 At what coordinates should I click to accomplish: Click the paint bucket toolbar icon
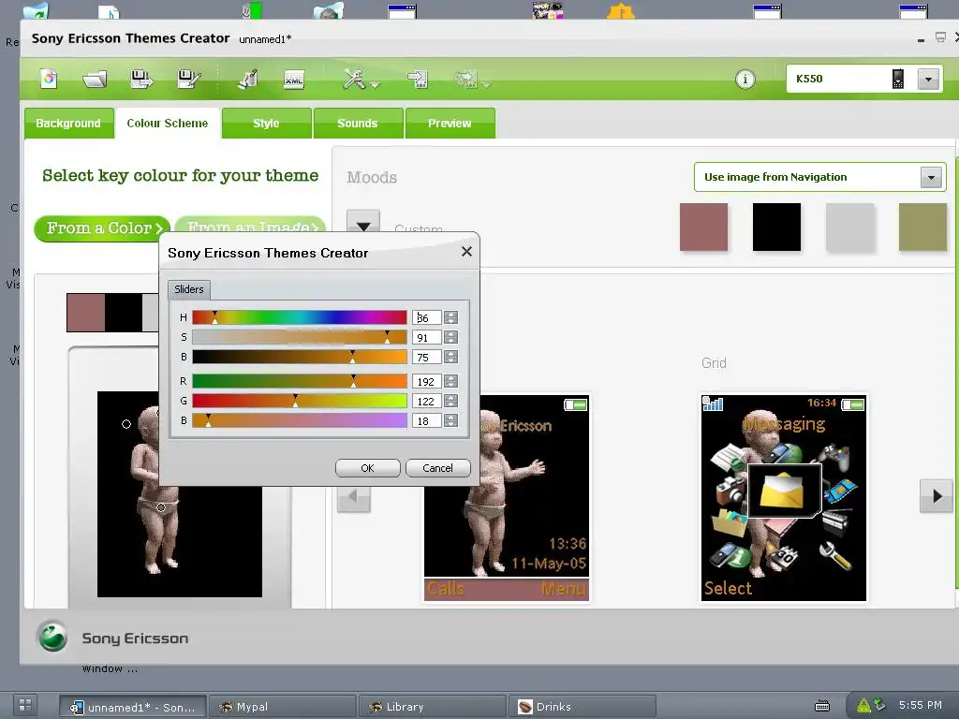(x=247, y=79)
